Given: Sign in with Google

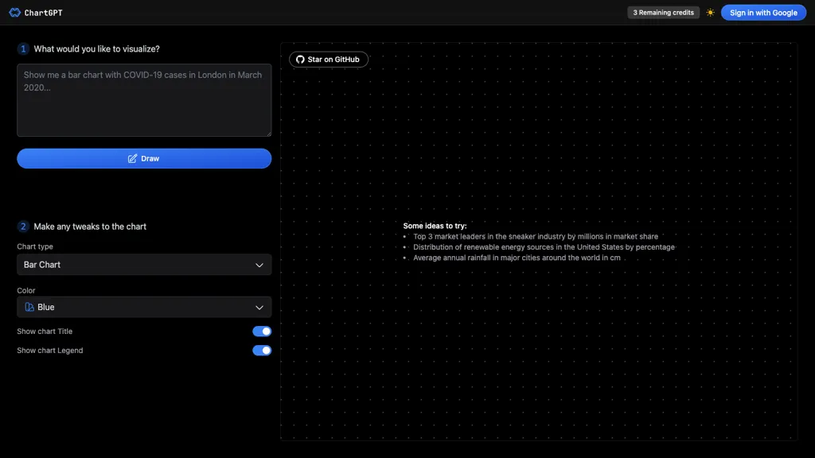Looking at the screenshot, I should [763, 13].
